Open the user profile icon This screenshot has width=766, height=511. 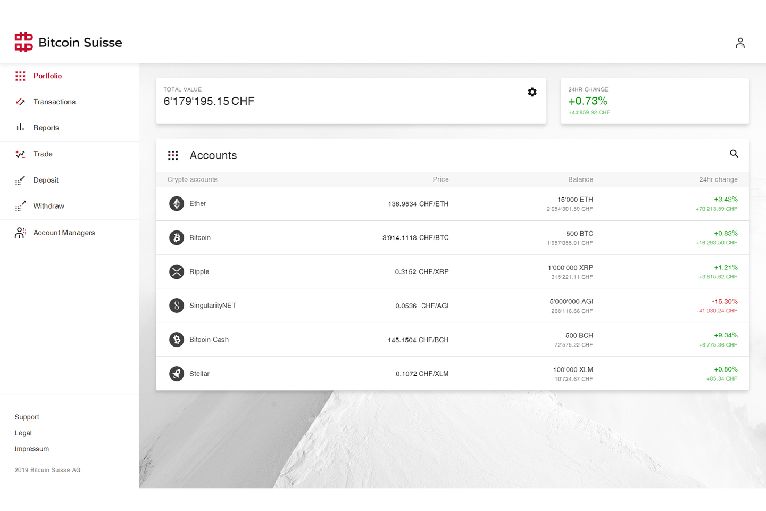(x=739, y=43)
